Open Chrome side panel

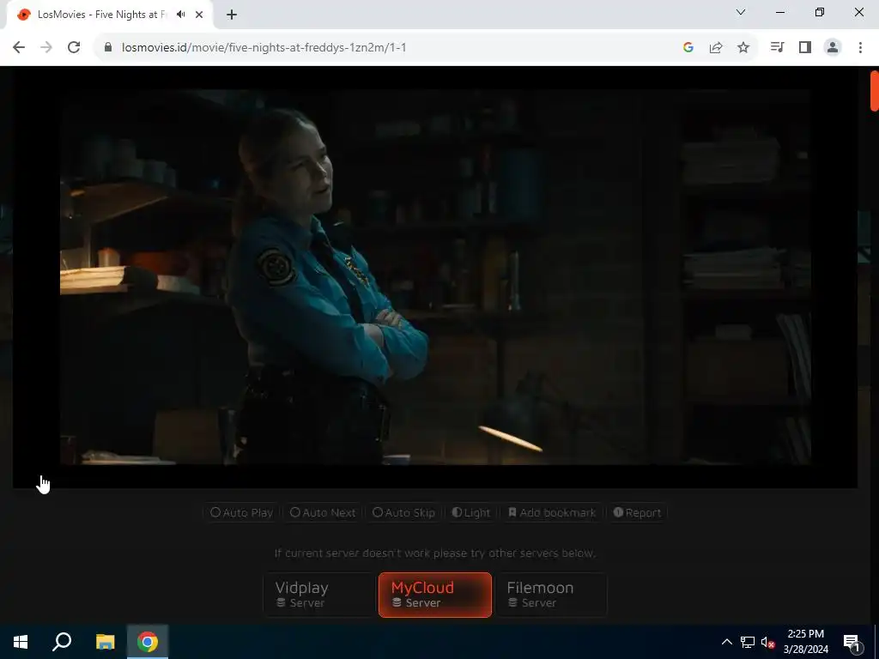805,48
